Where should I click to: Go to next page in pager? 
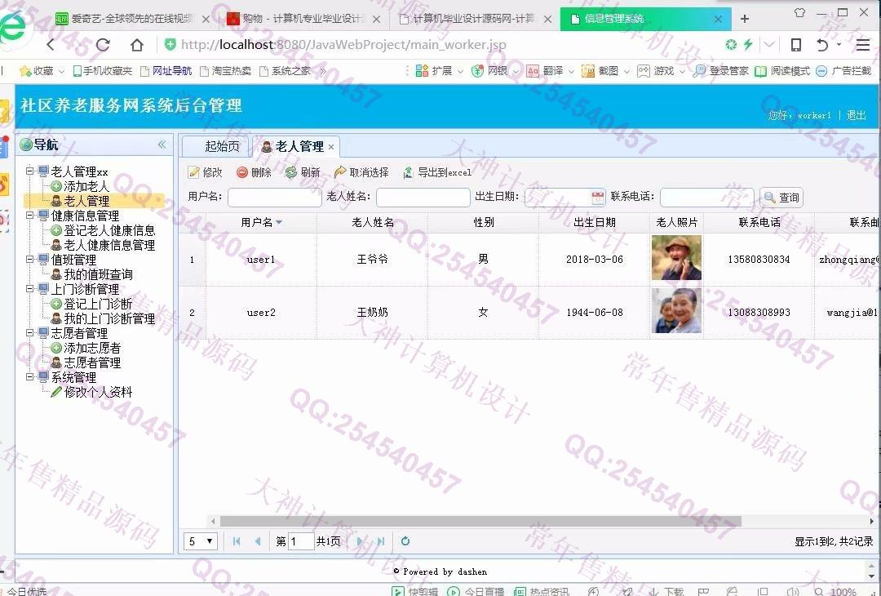pyautogui.click(x=360, y=541)
